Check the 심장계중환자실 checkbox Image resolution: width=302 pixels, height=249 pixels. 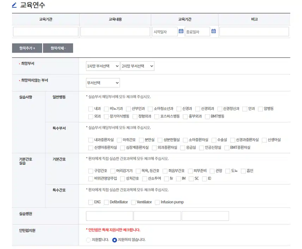(x=122, y=148)
